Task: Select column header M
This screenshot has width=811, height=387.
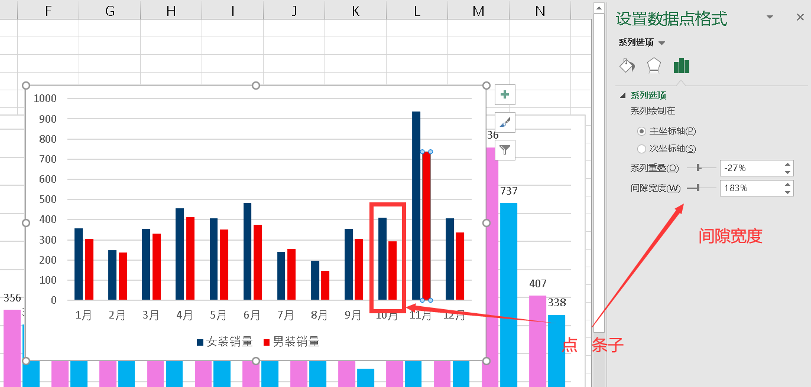Action: click(x=478, y=10)
